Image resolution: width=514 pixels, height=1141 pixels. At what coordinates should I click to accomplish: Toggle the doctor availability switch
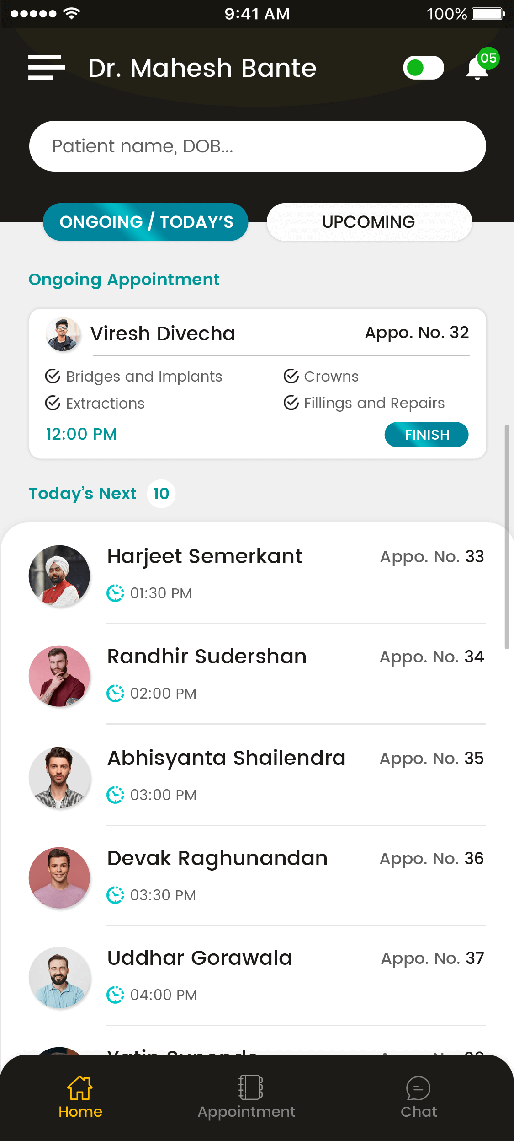click(x=423, y=68)
